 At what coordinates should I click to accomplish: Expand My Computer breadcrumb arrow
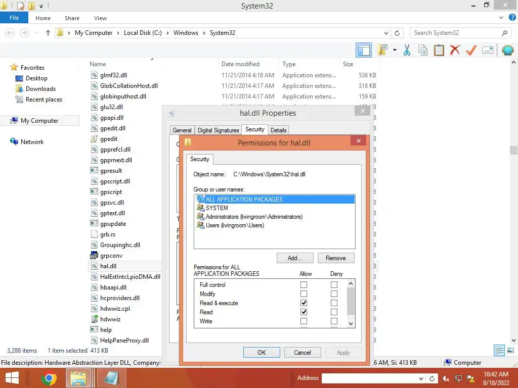pos(118,33)
